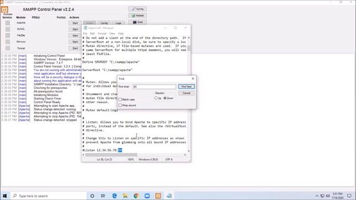Open Notepad File menu
The height and width of the screenshot is (200, 356).
(x=85, y=33)
